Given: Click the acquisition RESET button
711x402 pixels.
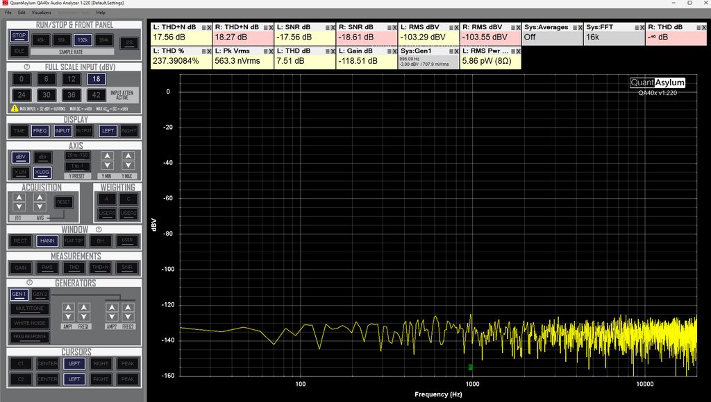Looking at the screenshot, I should tap(63, 202).
